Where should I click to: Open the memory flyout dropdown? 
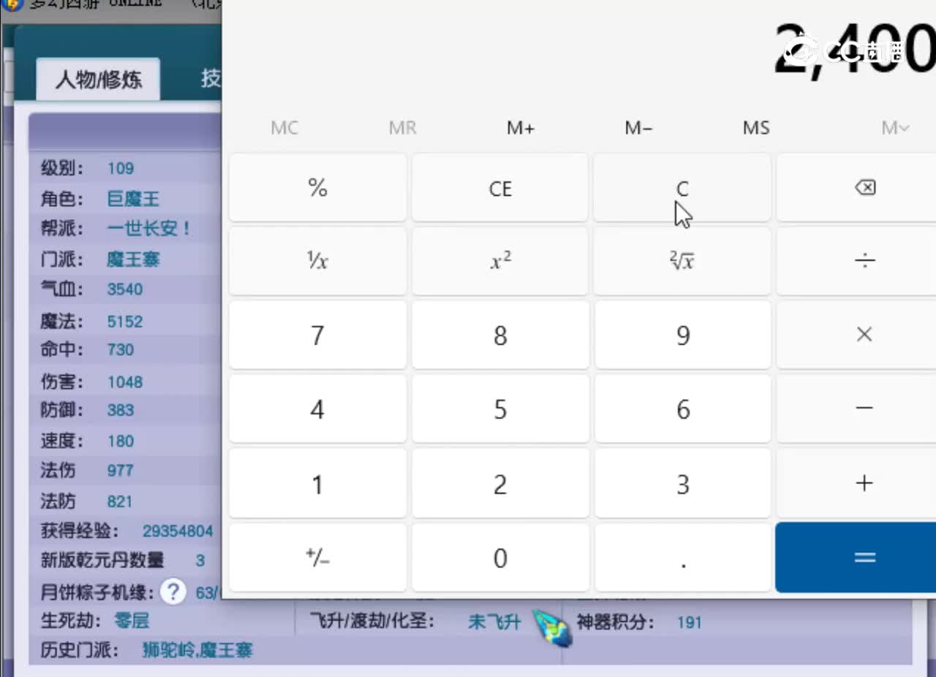[x=894, y=127]
